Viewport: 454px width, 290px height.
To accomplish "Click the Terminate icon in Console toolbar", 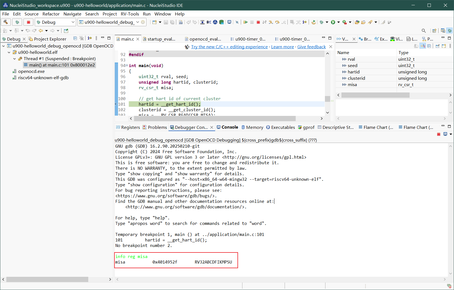I will (x=439, y=134).
